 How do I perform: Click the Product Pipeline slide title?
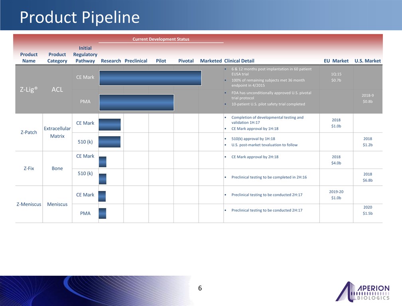click(80, 18)
